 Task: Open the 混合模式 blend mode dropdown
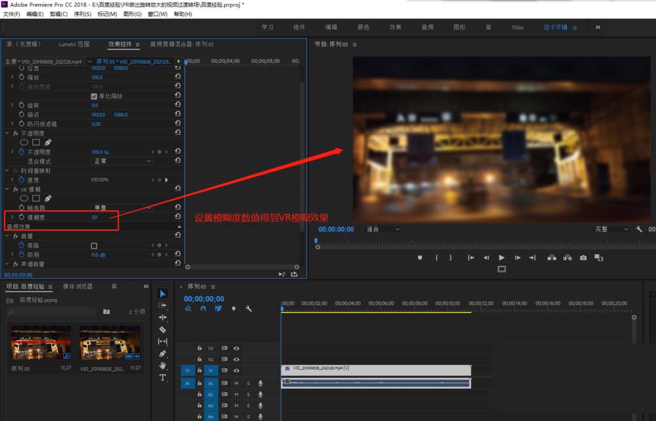pyautogui.click(x=122, y=161)
